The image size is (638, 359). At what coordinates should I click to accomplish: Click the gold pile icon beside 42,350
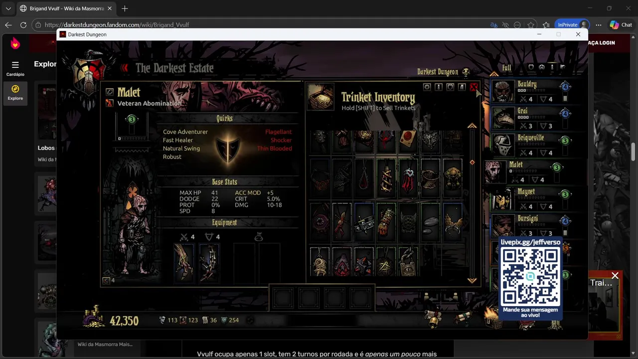[x=94, y=317]
